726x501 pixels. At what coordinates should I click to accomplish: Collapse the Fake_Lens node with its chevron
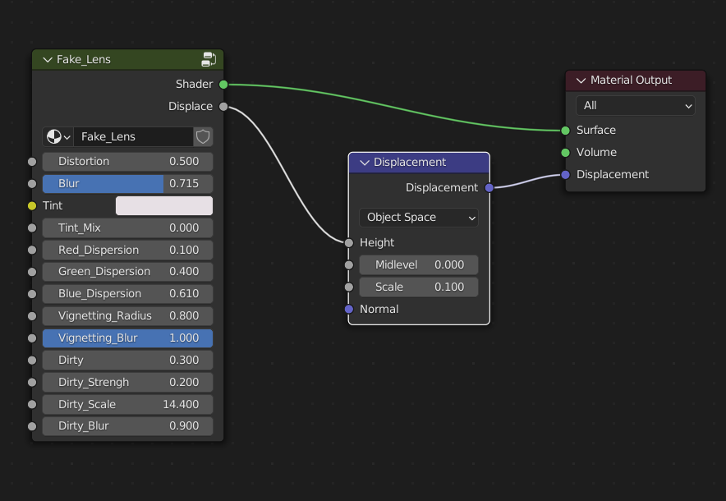(x=47, y=59)
